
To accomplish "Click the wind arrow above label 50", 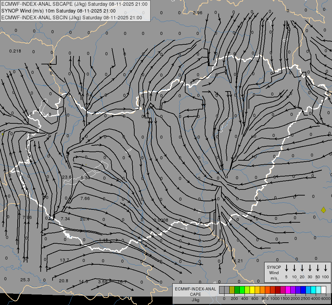I will click(x=318, y=268).
